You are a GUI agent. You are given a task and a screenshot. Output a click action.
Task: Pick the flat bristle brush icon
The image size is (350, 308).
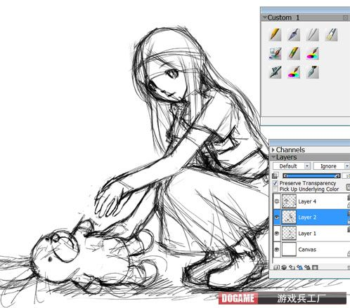tap(331, 34)
